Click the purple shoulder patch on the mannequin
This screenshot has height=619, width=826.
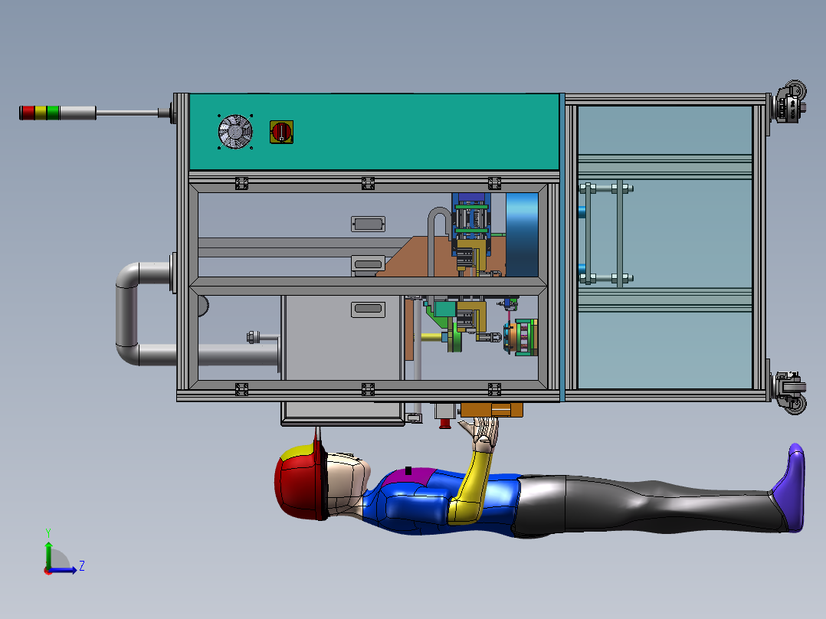tap(408, 477)
